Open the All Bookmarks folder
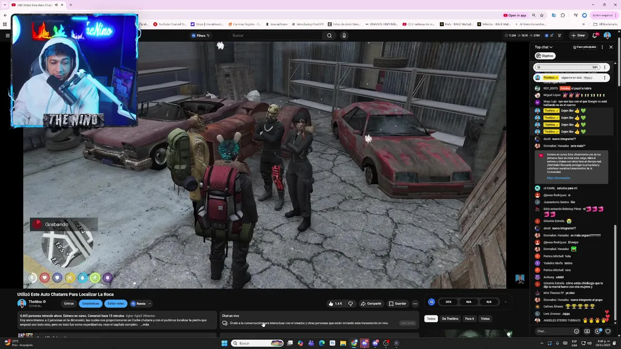Screen dimensions: 621x349 click(x=605, y=24)
